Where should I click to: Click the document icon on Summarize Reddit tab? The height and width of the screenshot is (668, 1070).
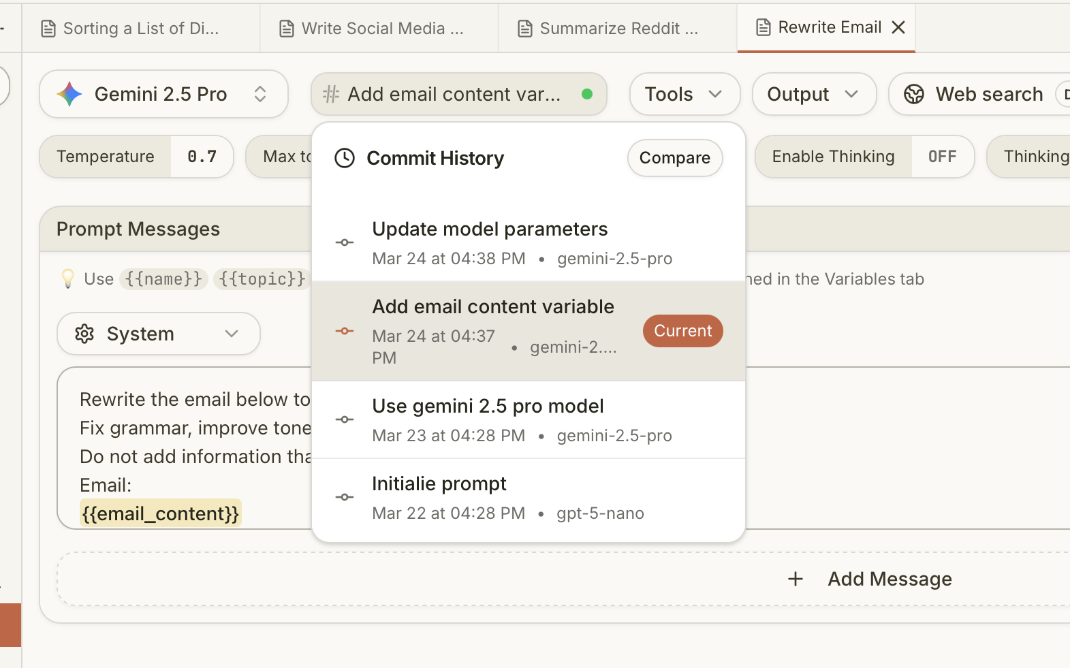[525, 29]
